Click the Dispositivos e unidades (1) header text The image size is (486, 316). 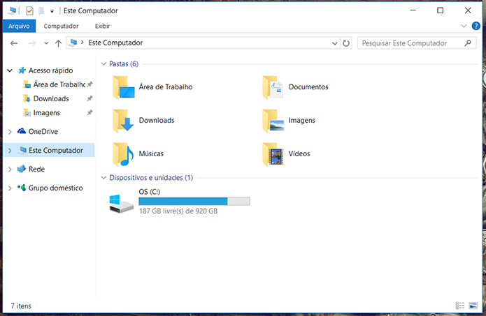[151, 178]
